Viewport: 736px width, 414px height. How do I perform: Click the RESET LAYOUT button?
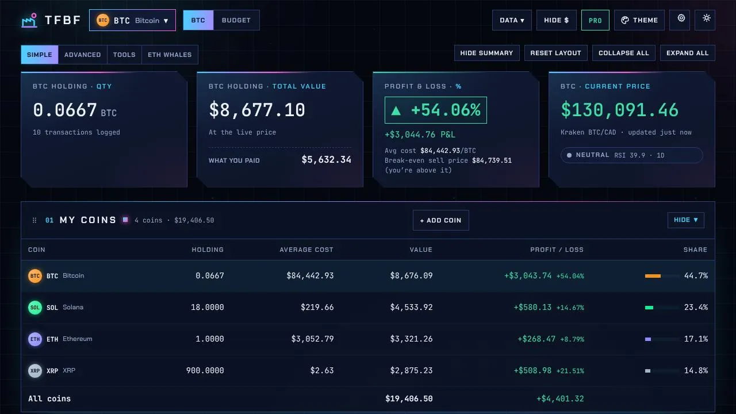[x=555, y=53]
